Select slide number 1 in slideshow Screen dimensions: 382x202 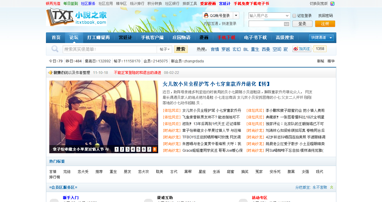117,149
